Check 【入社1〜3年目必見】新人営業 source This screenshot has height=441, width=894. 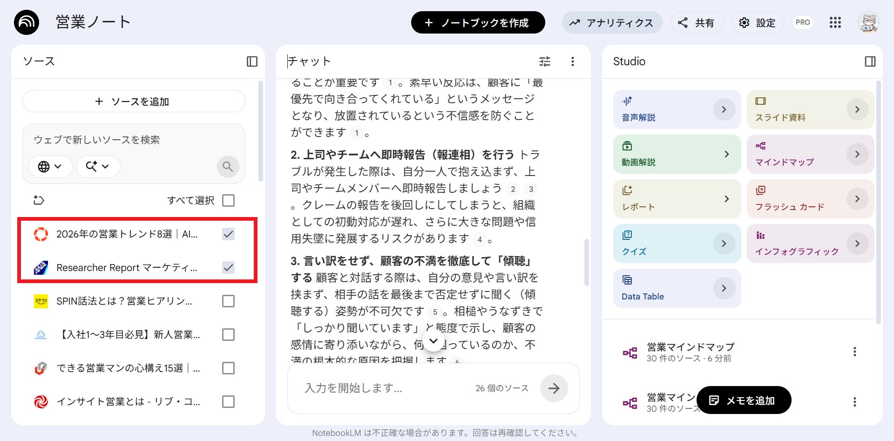tap(228, 335)
